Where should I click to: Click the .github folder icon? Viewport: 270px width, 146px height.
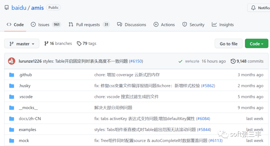pyautogui.click(x=11, y=75)
